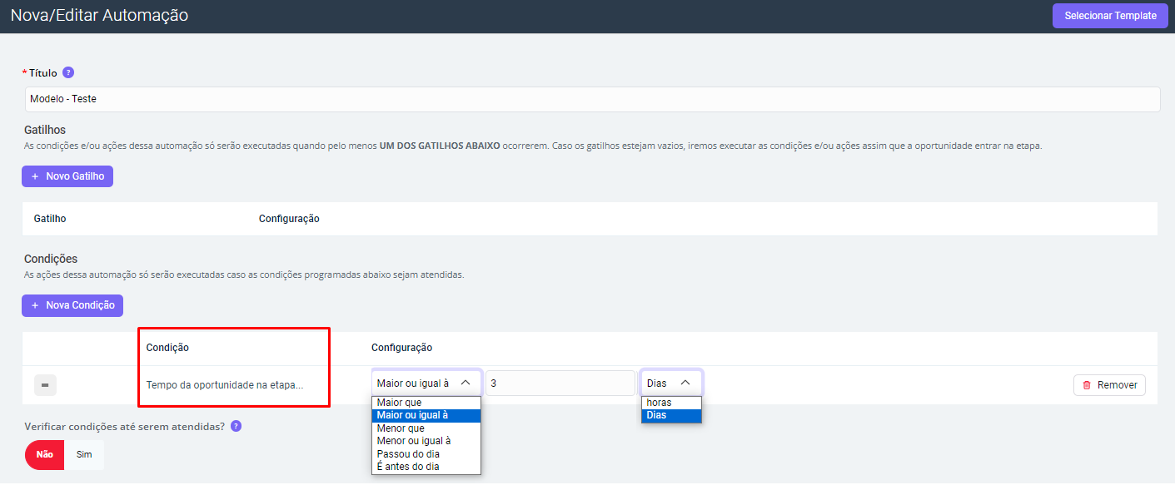Image resolution: width=1175 pixels, height=485 pixels.
Task: Select the Não toggle option
Action: [44, 455]
